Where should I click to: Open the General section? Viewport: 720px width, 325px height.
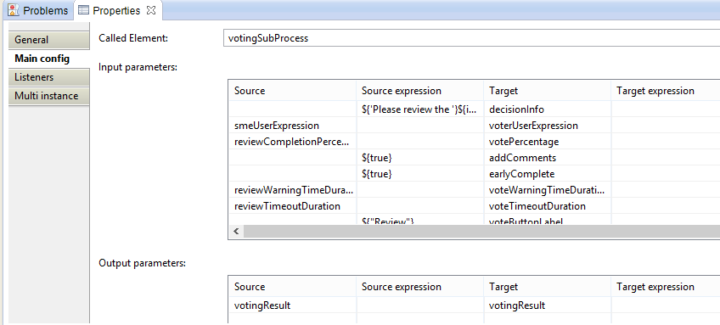tap(49, 40)
